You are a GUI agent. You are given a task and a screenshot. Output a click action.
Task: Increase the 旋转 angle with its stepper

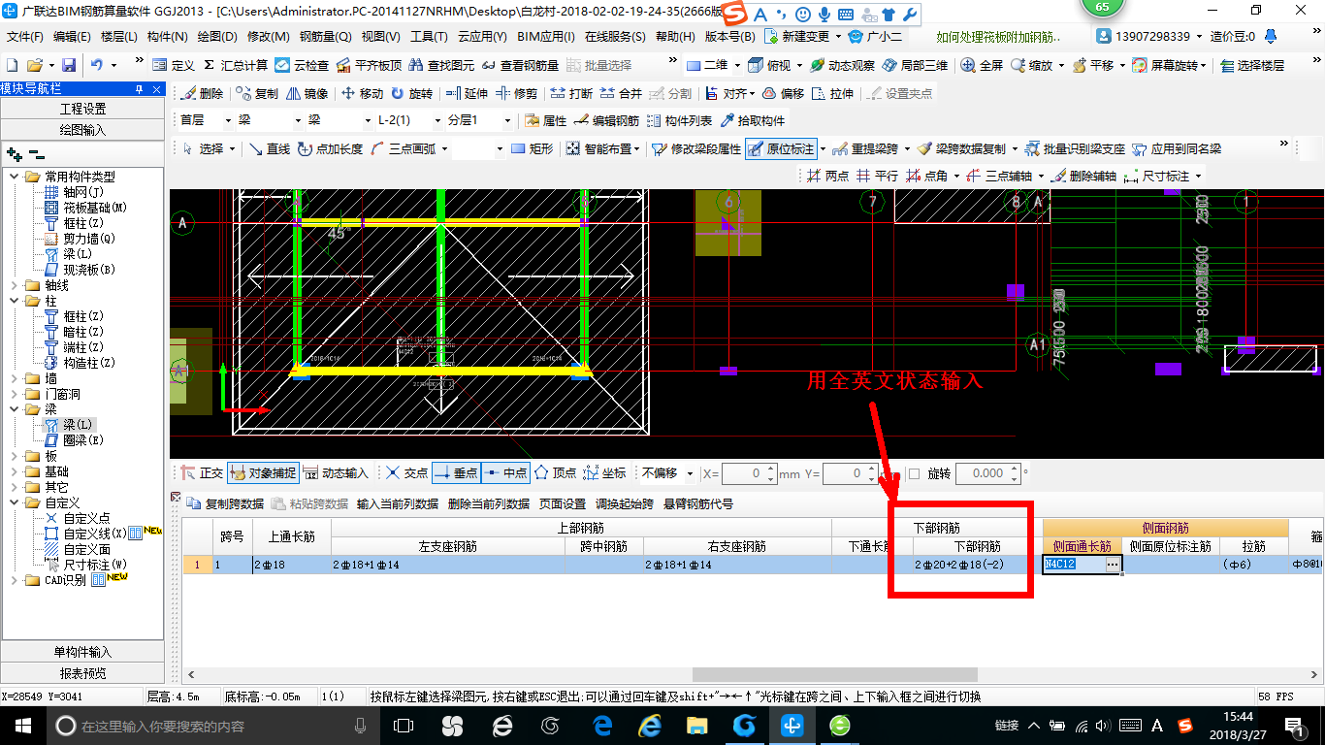click(x=1013, y=468)
